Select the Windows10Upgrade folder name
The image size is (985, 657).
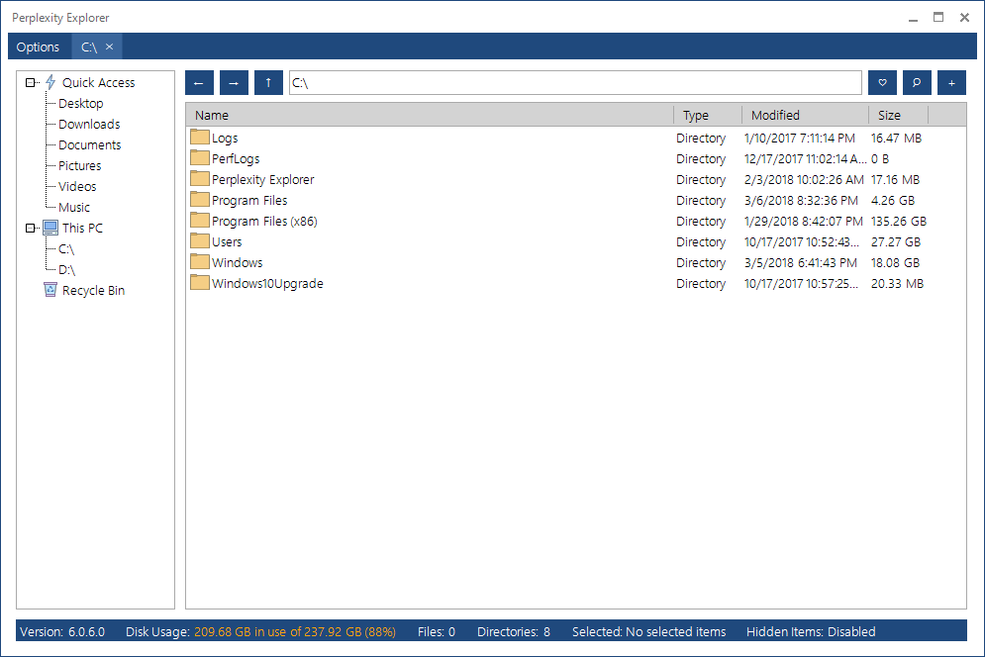(x=267, y=283)
